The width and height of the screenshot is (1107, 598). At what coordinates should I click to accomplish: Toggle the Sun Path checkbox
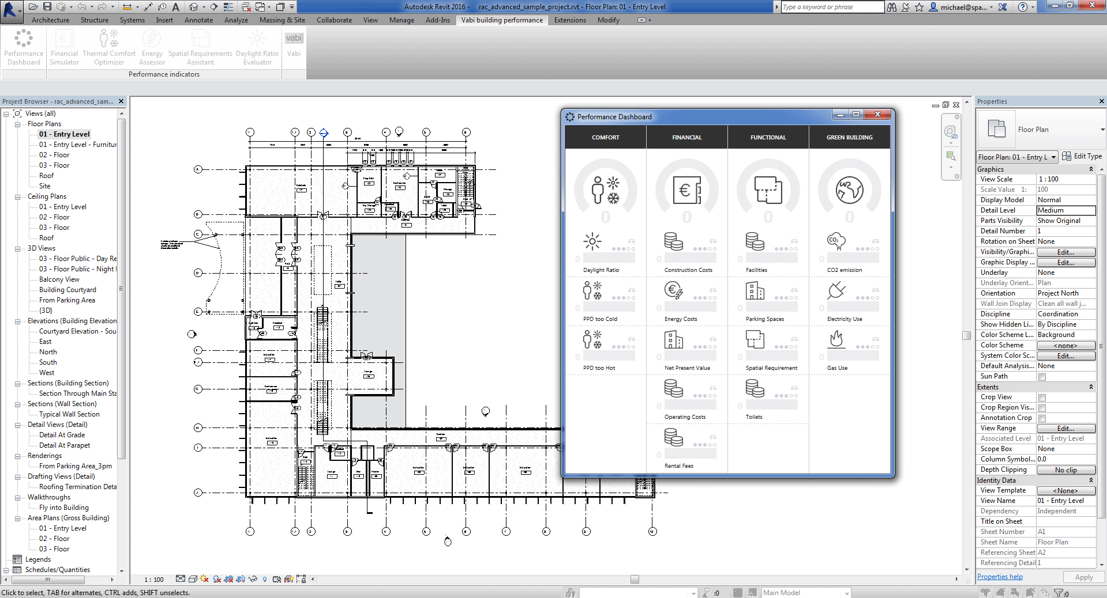1042,377
